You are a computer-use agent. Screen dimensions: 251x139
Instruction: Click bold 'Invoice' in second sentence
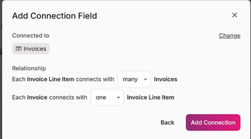(37, 97)
